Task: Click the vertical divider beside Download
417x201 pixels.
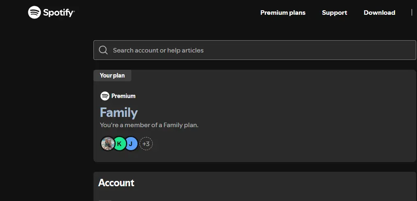Action: [411, 12]
